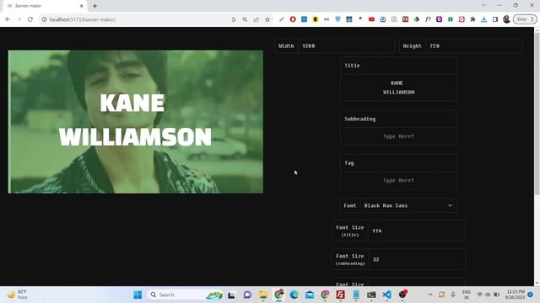The image size is (540, 303).
Task: Click the Error update button in Chrome
Action: pos(525,19)
